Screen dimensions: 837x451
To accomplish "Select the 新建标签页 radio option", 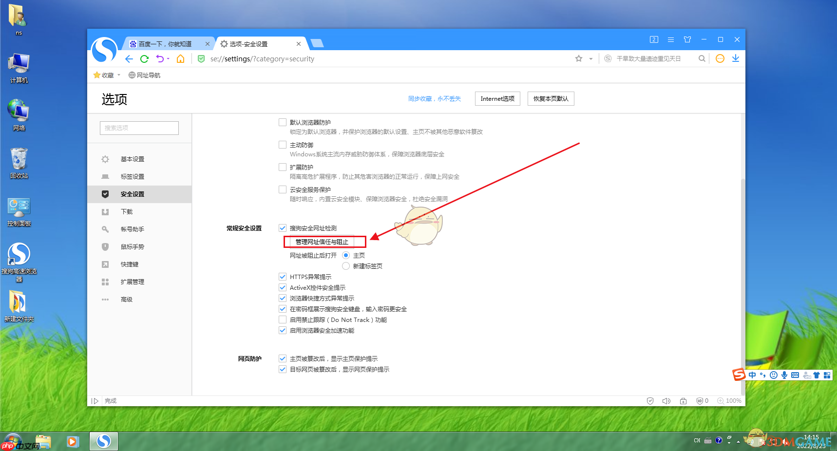I will [345, 266].
